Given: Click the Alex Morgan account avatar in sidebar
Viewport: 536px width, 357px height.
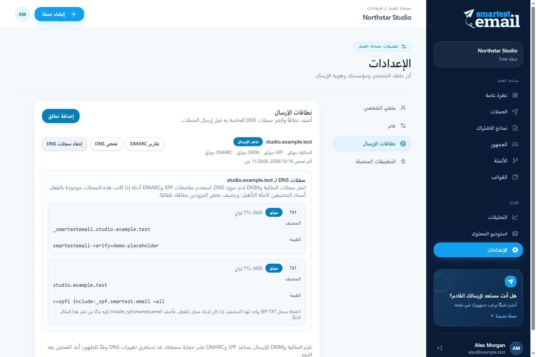Looking at the screenshot, I should tap(516, 348).
